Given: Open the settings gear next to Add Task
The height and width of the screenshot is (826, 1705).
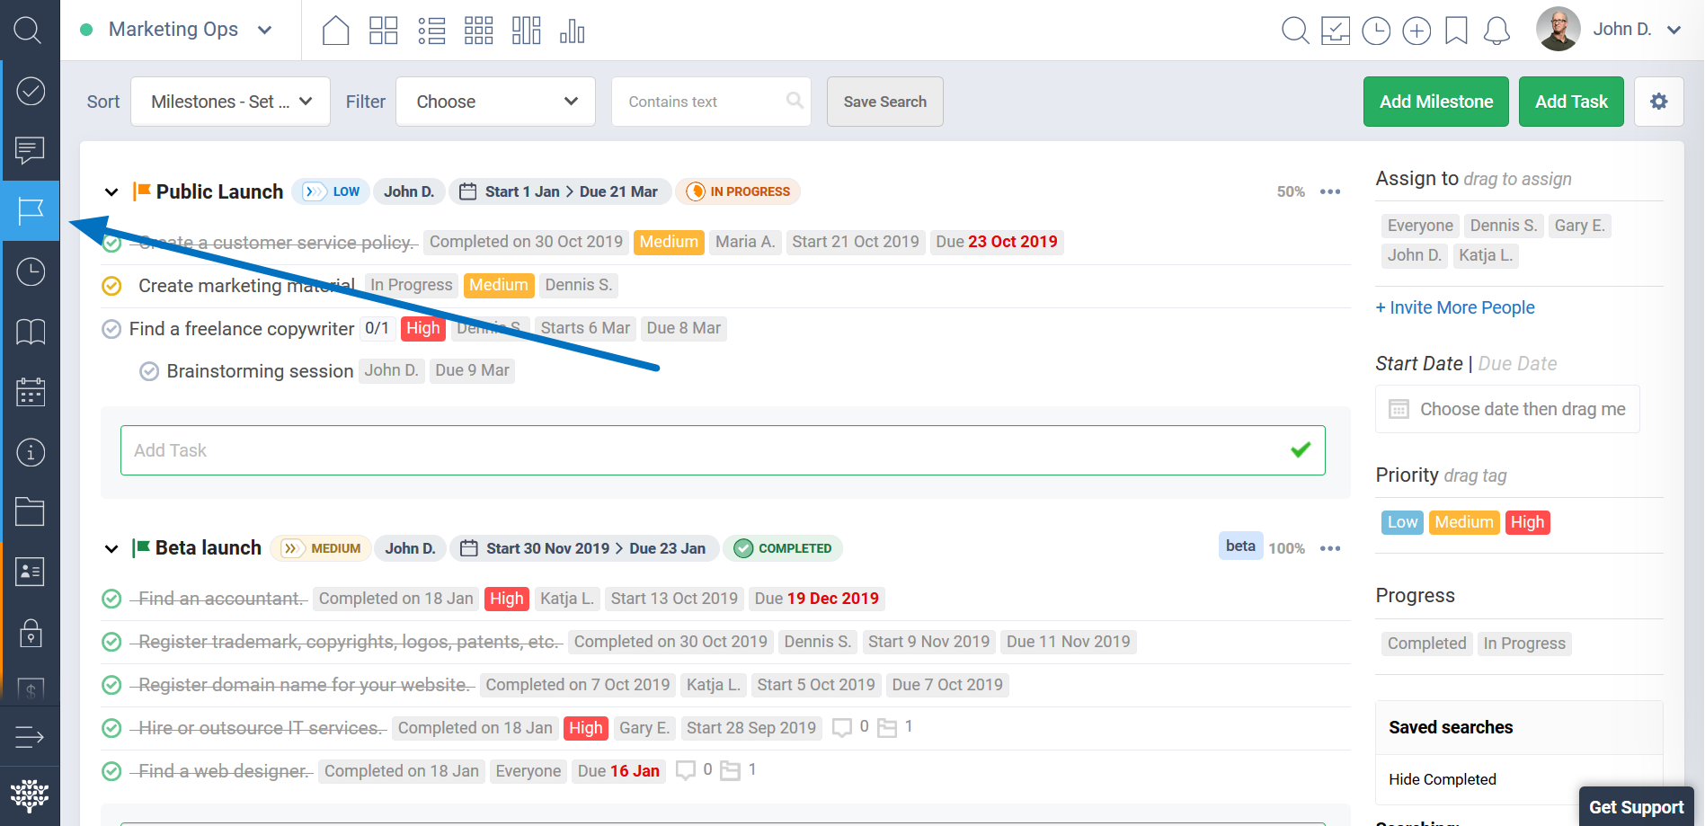Looking at the screenshot, I should (x=1658, y=102).
